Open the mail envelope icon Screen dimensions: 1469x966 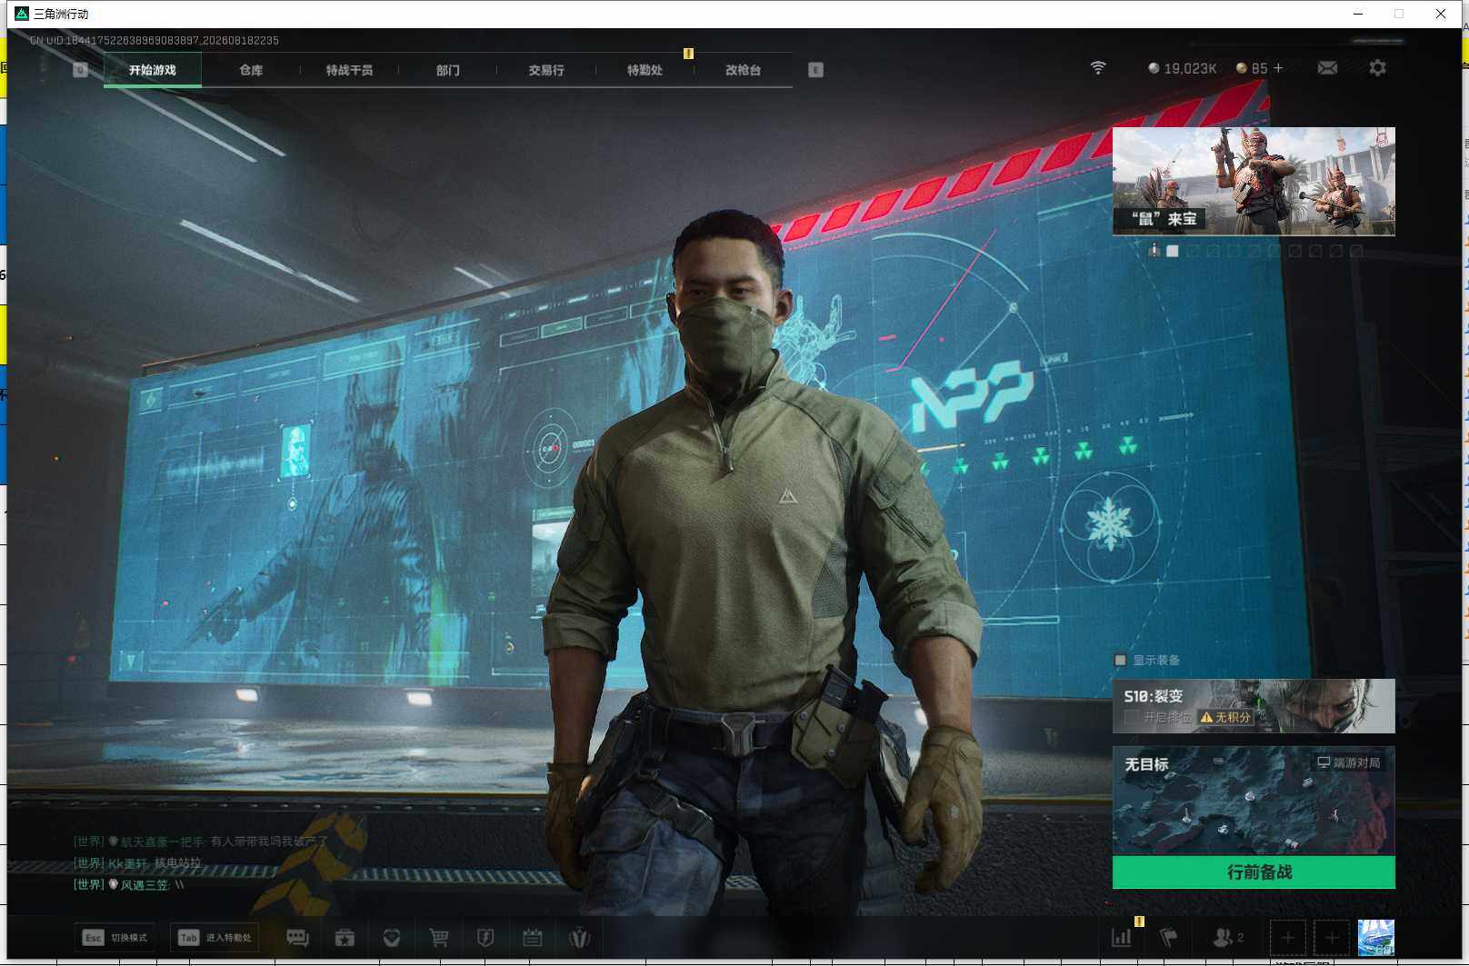tap(1327, 68)
